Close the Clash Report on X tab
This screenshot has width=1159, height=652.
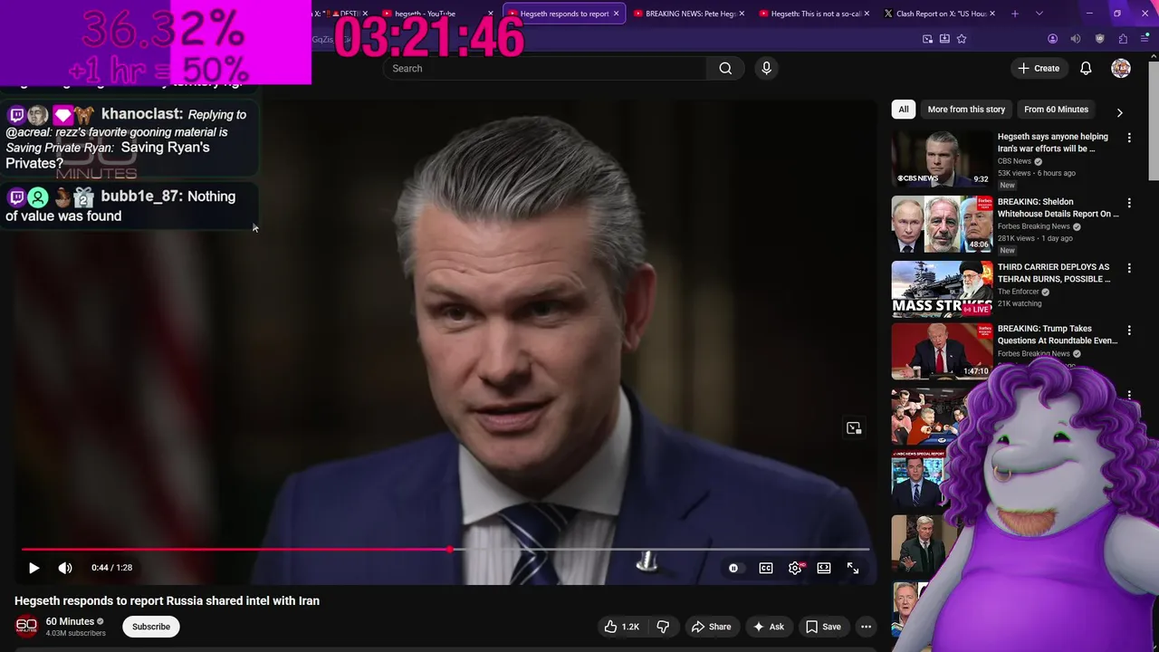tap(992, 14)
